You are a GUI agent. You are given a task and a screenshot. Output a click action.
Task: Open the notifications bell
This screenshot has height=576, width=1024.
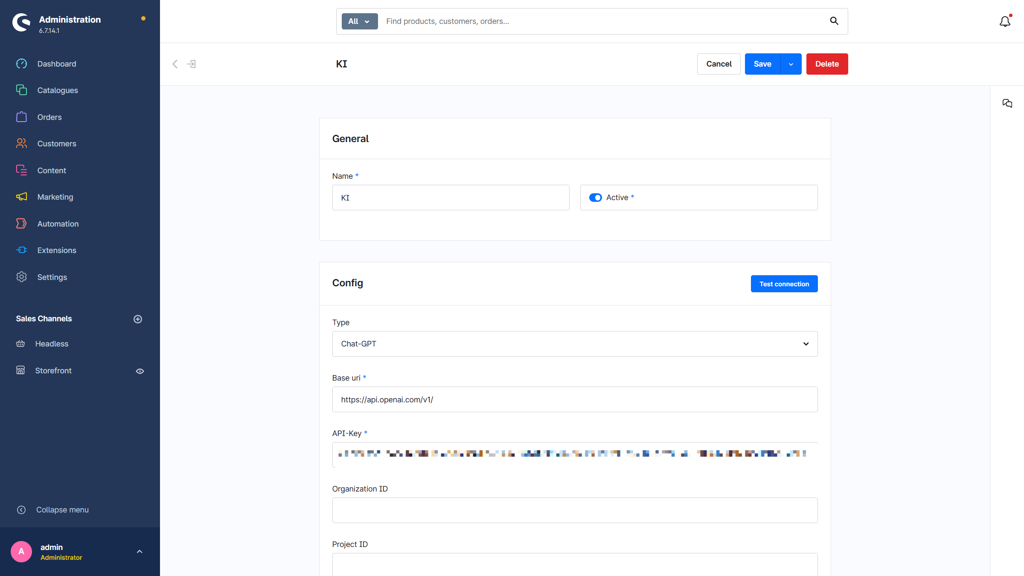click(x=1005, y=21)
